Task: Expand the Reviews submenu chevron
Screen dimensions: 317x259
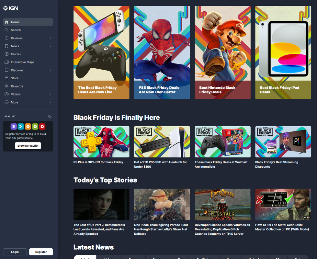Action: (x=50, y=38)
